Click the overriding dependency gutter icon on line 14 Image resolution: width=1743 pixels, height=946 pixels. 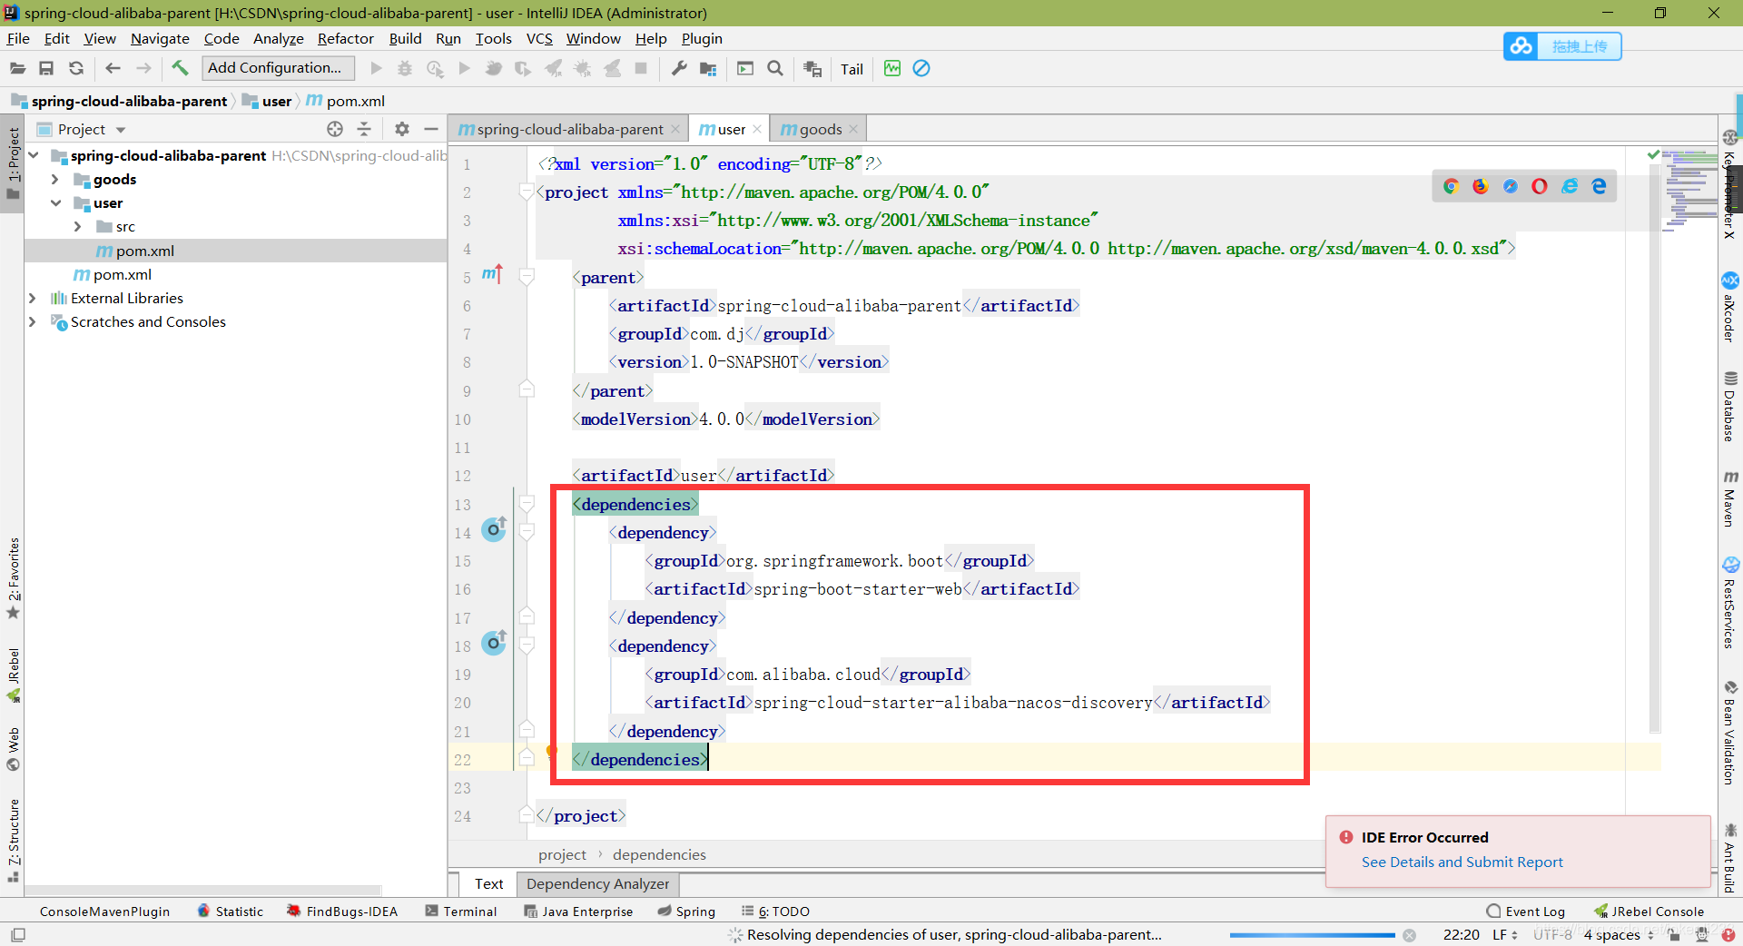click(x=494, y=528)
